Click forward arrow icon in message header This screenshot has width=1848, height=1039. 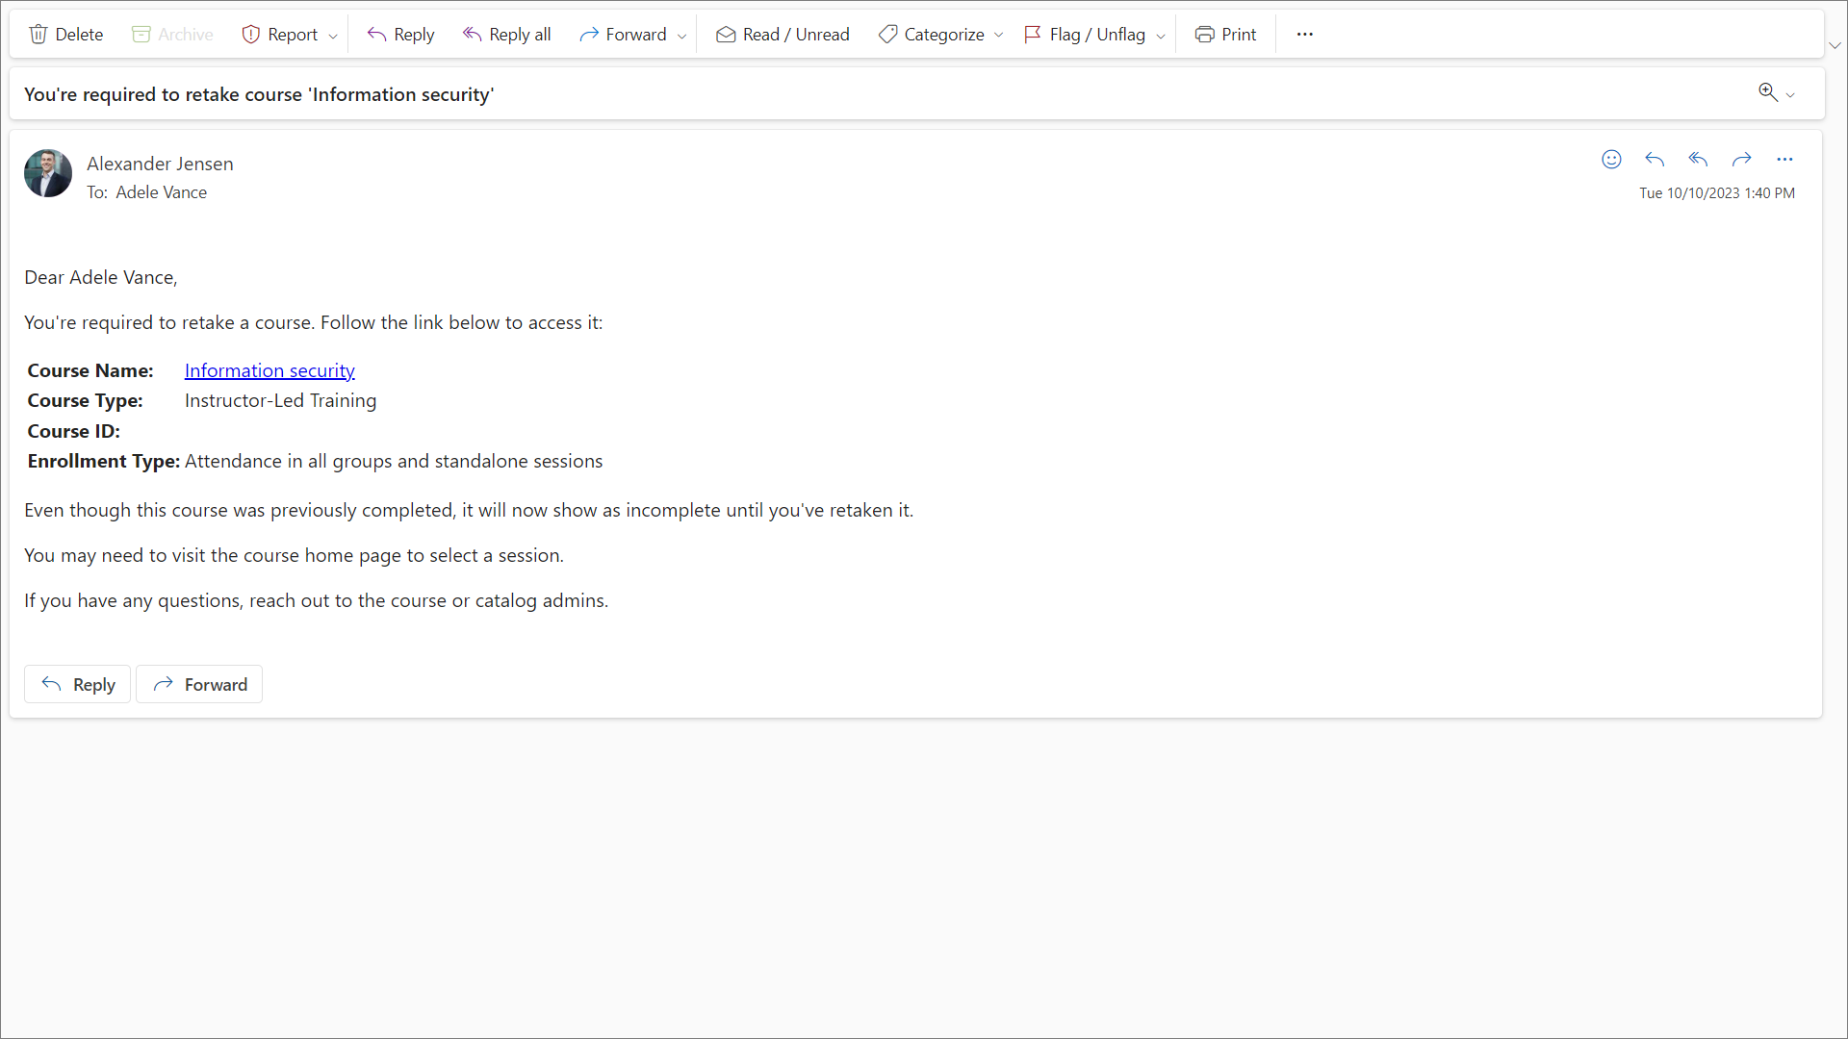coord(1741,160)
